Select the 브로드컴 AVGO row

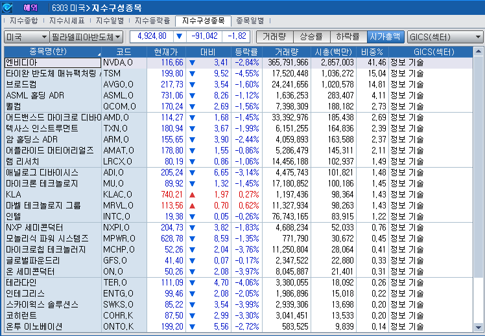click(52, 85)
